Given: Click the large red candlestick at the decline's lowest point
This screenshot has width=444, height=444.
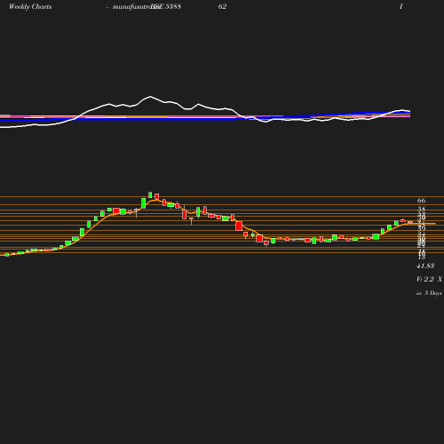Looking at the screenshot, I should point(259,238).
